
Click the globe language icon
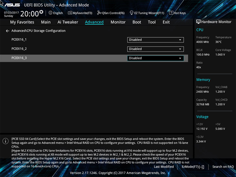tap(50, 13)
